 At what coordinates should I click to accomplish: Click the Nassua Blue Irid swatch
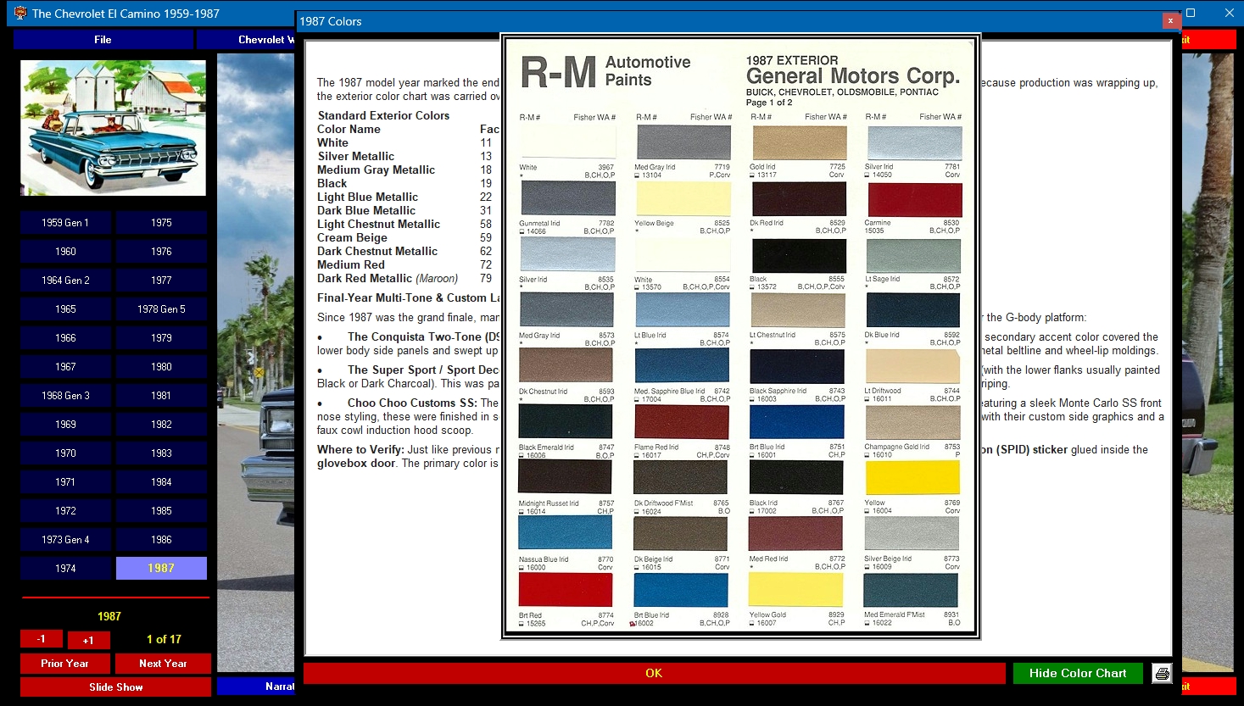coord(565,534)
